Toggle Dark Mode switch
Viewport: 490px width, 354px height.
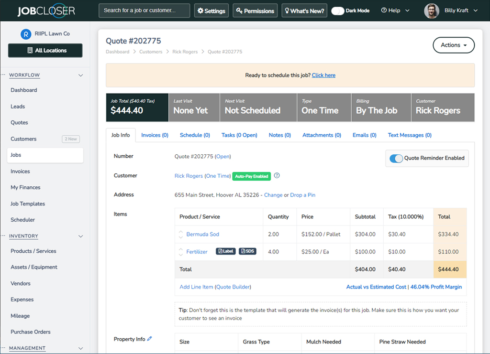[338, 11]
